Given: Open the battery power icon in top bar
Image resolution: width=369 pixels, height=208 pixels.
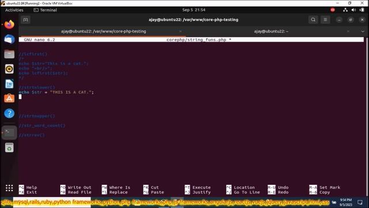Looking at the screenshot, I should pyautogui.click(x=362, y=10).
